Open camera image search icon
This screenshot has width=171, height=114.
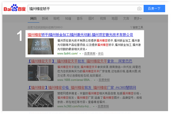click(139, 9)
